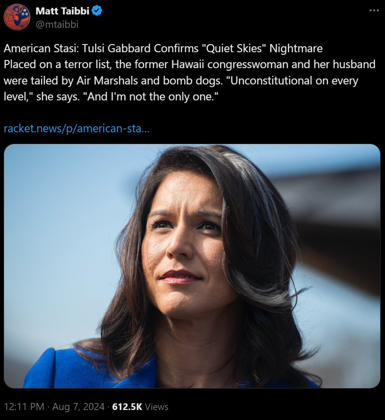The image size is (385, 420).
Task: Select the Aug 7, 2024 date
Action: (78, 407)
